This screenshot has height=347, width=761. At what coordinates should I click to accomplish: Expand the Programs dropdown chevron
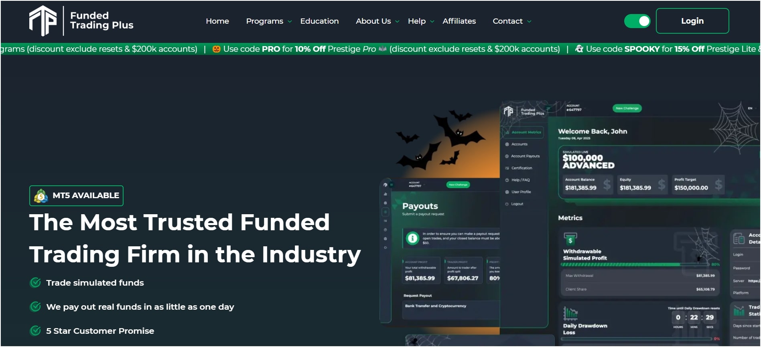coord(290,22)
